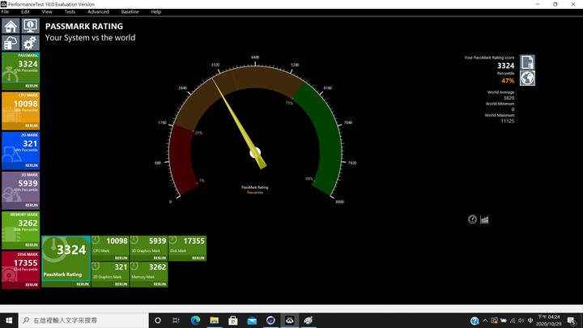Open the System Information monitor icon

coord(30,26)
